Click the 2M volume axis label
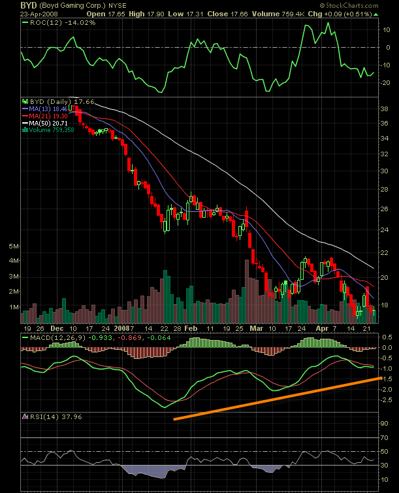Viewport: 399px width, 493px height. 14,292
